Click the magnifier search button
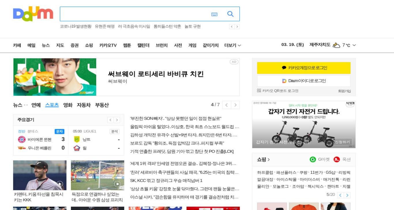The height and width of the screenshot is (210, 394). pyautogui.click(x=230, y=14)
